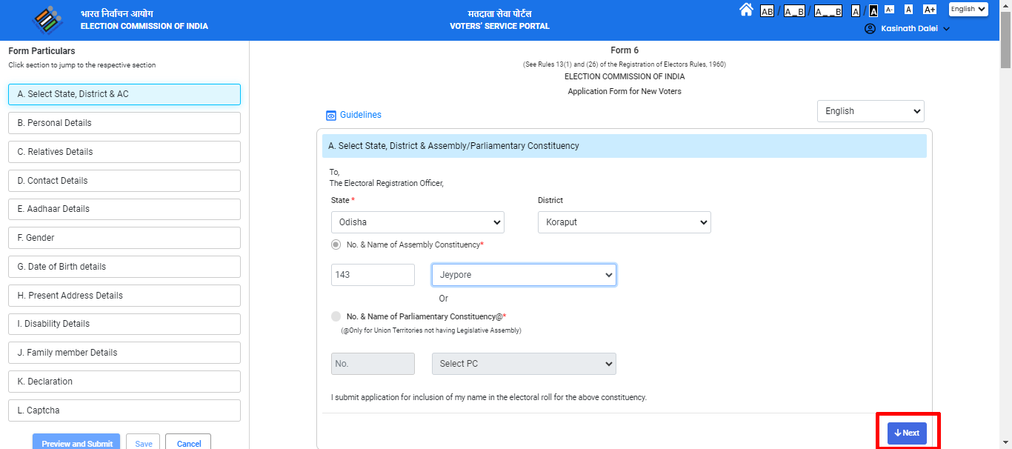Image resolution: width=1012 pixels, height=449 pixels.
Task: Click the default font size A icon
Action: pos(908,10)
